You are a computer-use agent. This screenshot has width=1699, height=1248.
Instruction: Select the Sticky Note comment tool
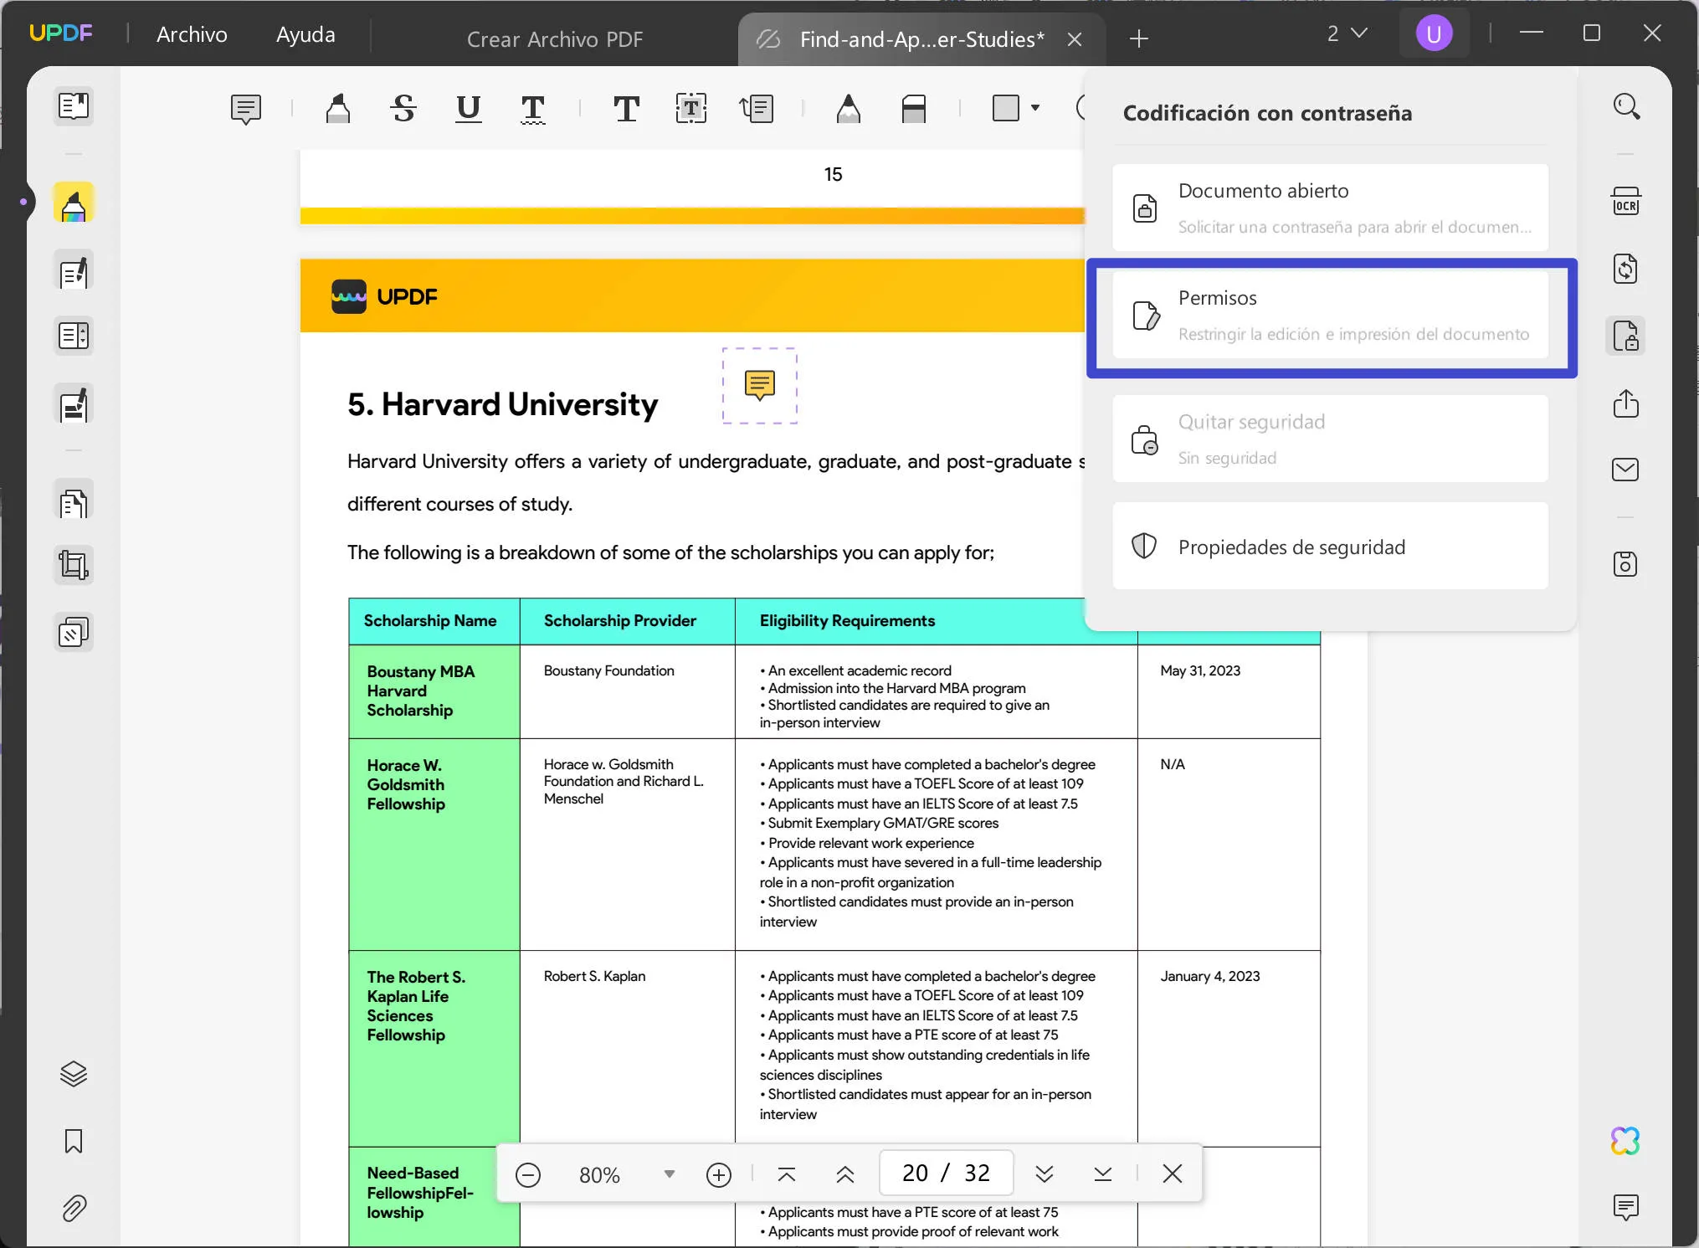(x=246, y=109)
